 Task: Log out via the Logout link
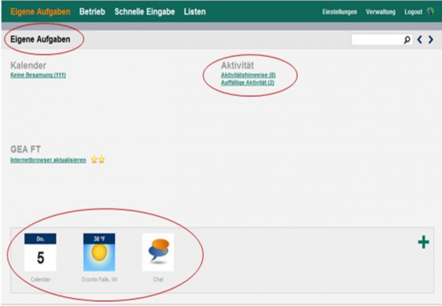tap(413, 12)
